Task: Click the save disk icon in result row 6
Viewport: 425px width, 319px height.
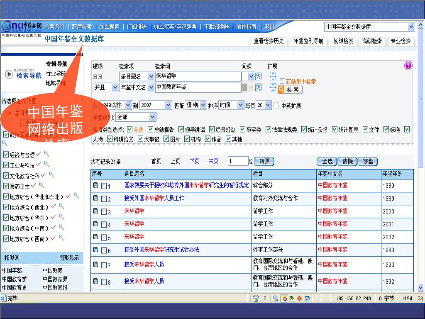Action: pyautogui.click(x=96, y=250)
